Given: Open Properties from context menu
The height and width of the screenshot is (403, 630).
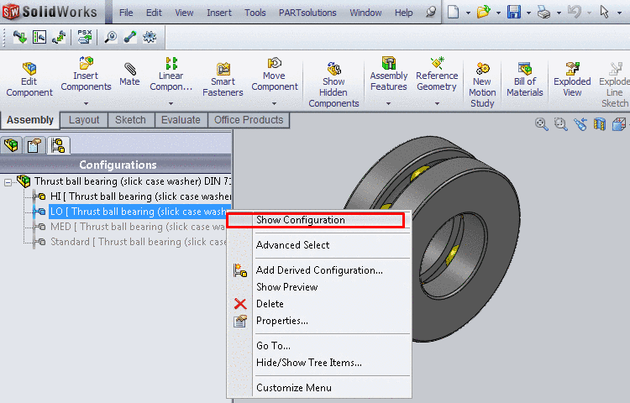Looking at the screenshot, I should pos(319,321).
